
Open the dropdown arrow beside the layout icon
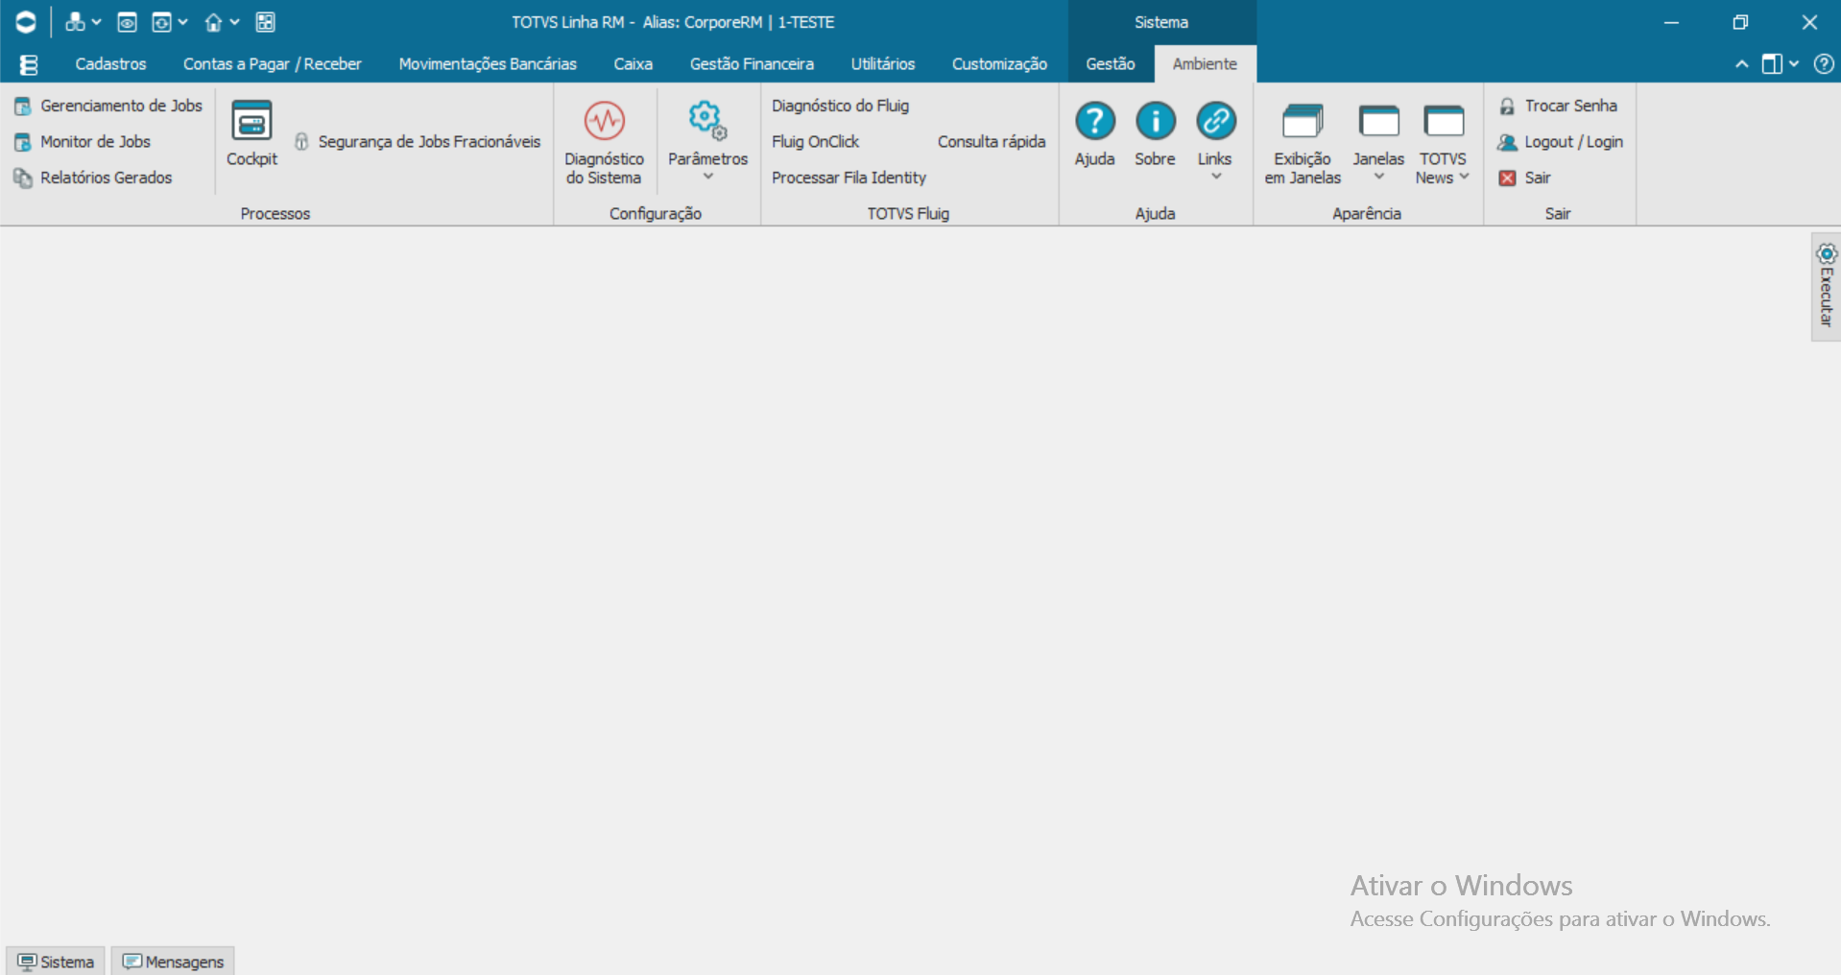[x=1793, y=64]
